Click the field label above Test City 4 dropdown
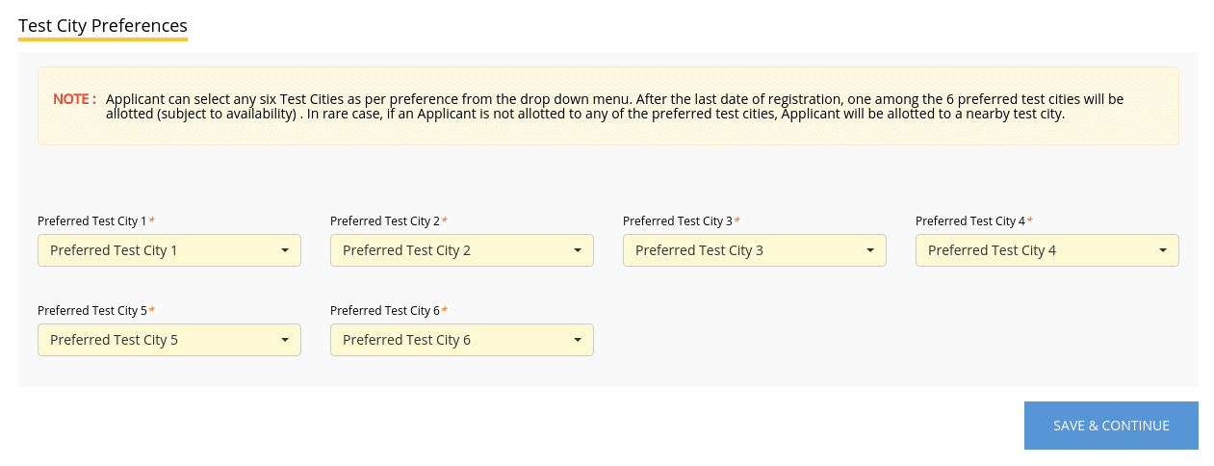This screenshot has width=1214, height=466. 970,220
